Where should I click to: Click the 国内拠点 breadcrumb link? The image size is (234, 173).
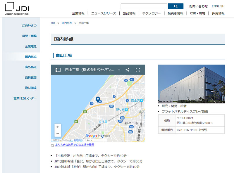point(67,23)
